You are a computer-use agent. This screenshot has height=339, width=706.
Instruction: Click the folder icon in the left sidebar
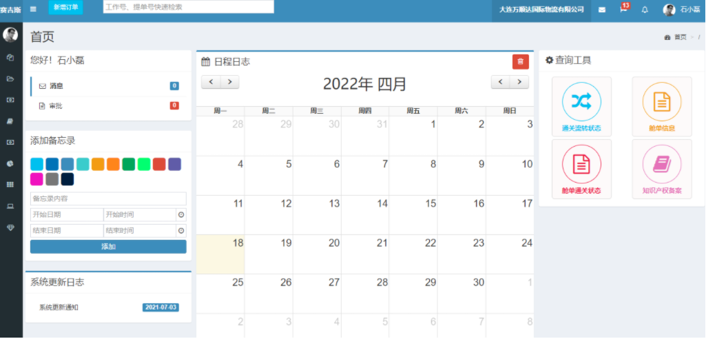tap(10, 79)
